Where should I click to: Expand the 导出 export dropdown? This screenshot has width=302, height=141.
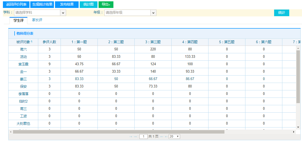tap(106, 5)
